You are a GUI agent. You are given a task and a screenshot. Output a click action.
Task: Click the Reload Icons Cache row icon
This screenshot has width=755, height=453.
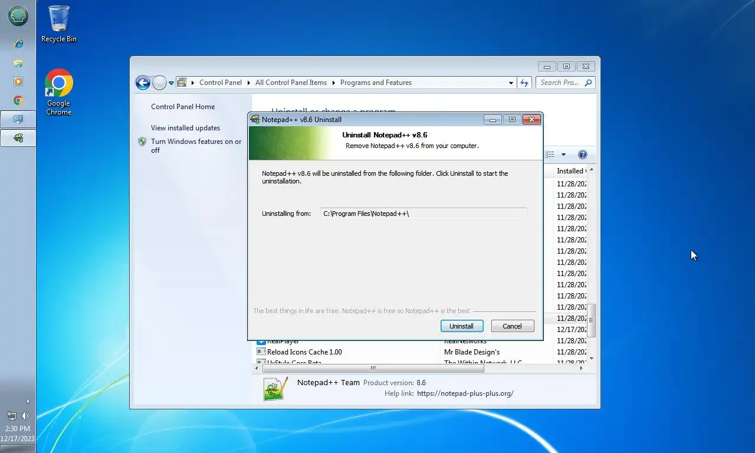tap(261, 352)
